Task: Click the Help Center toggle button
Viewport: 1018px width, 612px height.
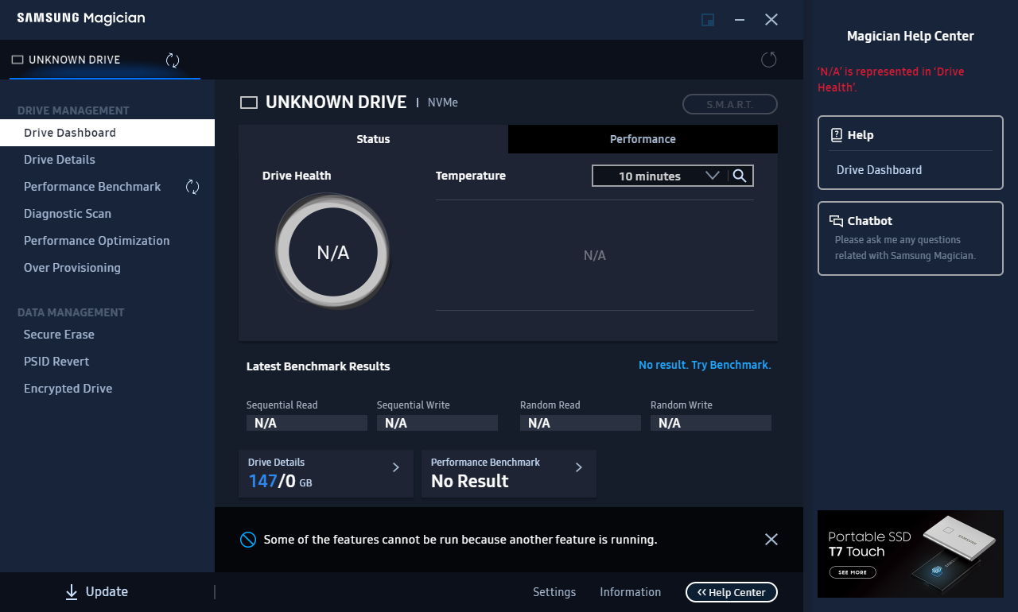Action: (732, 592)
